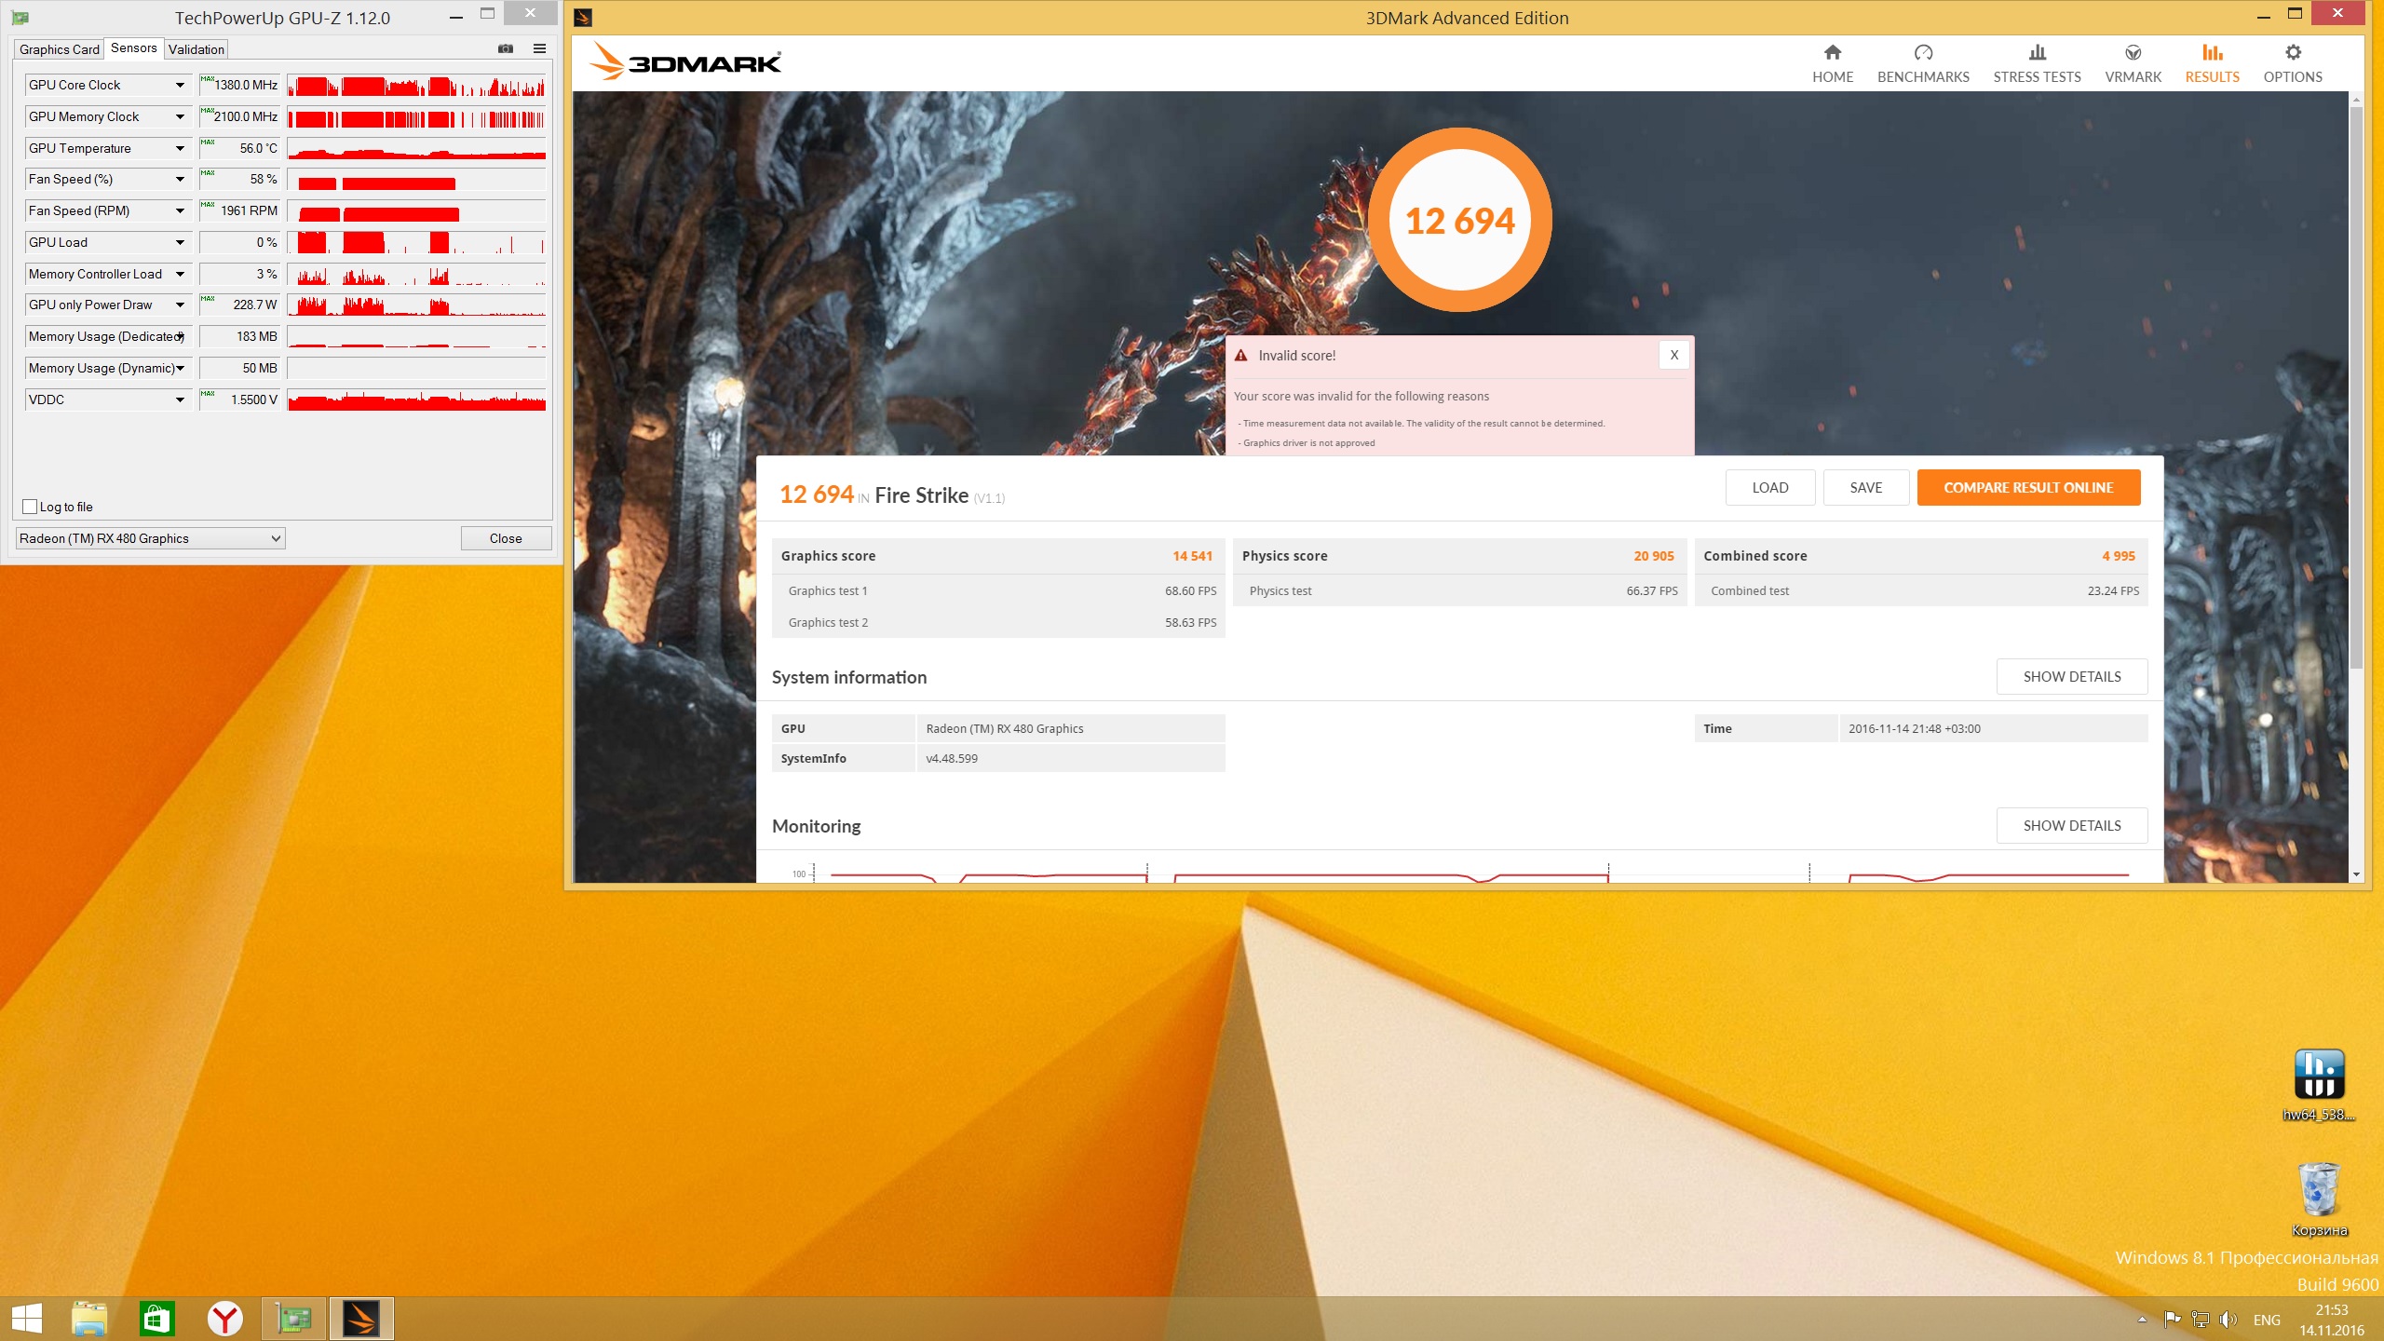The height and width of the screenshot is (1341, 2384).
Task: Expand GPU Core Clock sensor dropdown
Action: click(x=180, y=85)
